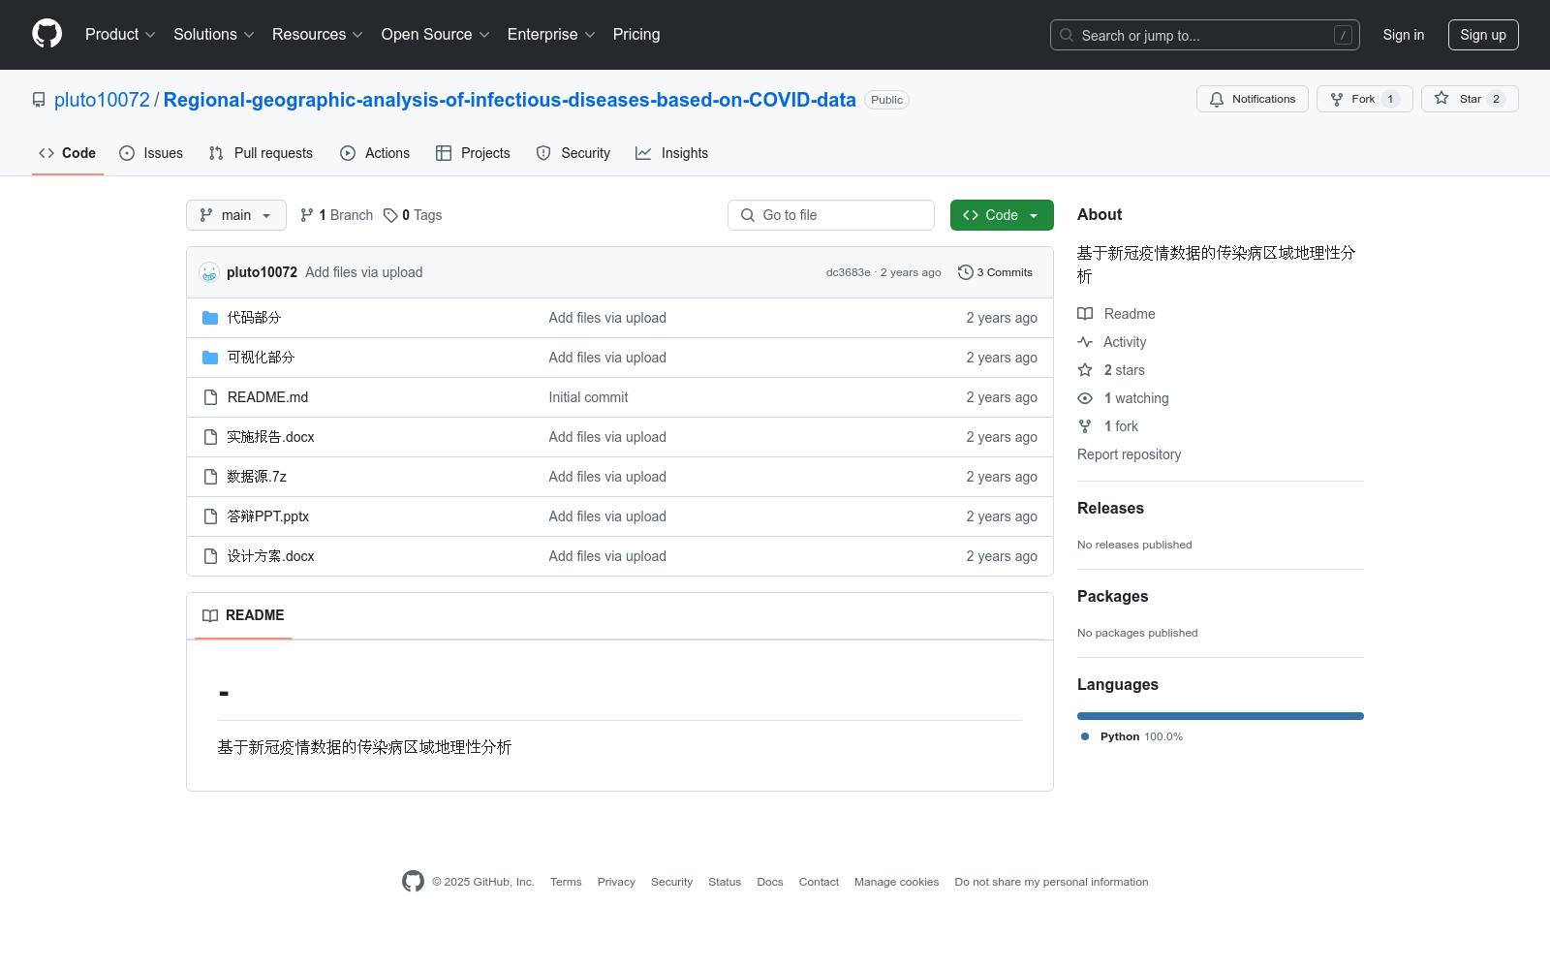Open the footer Security link
This screenshot has width=1550, height=969.
pyautogui.click(x=671, y=882)
